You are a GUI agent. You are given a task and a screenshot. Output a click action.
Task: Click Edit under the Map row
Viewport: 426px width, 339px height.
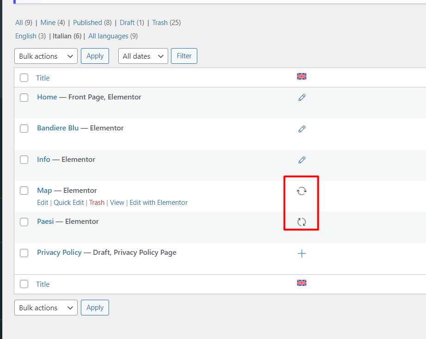43,203
